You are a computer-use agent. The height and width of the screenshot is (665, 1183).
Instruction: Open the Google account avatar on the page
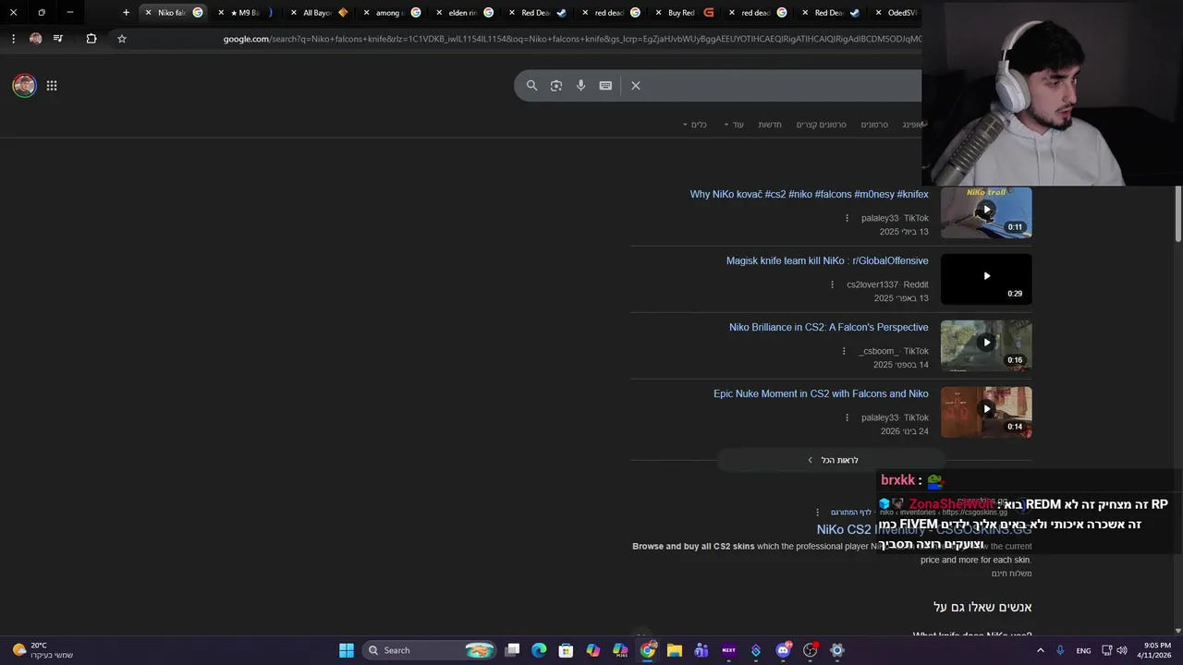24,86
